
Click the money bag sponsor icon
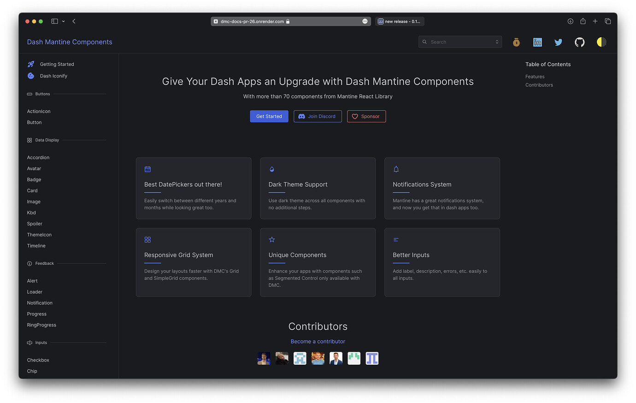[516, 42]
